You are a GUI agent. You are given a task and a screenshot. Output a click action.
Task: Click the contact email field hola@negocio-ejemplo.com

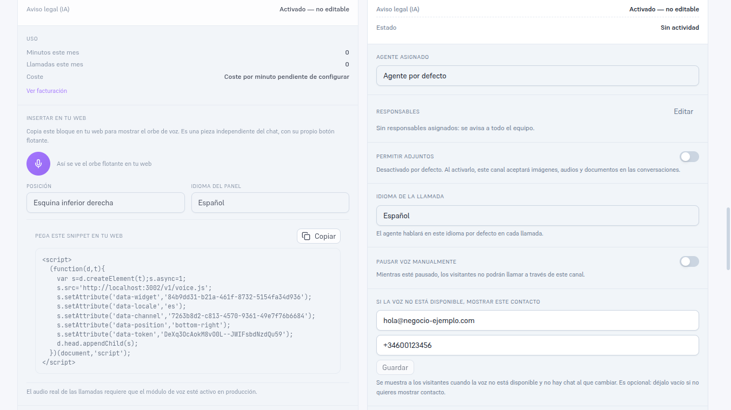coord(537,320)
